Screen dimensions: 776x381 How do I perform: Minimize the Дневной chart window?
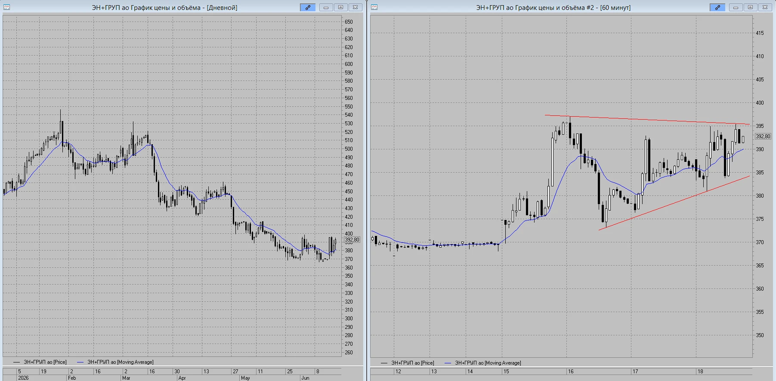click(x=326, y=7)
